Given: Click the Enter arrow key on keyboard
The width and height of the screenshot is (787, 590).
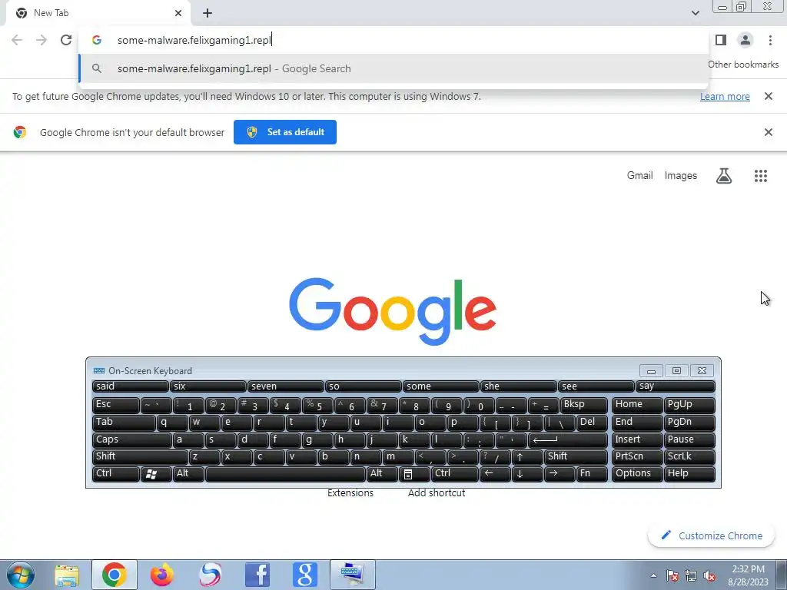Looking at the screenshot, I should click(x=568, y=439).
